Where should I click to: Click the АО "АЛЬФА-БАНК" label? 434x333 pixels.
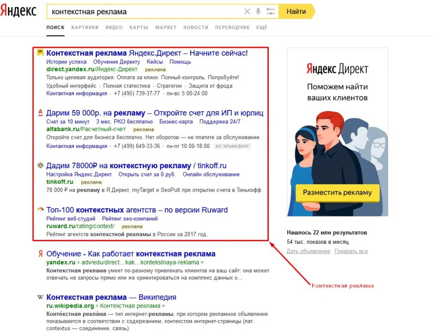pos(232,146)
